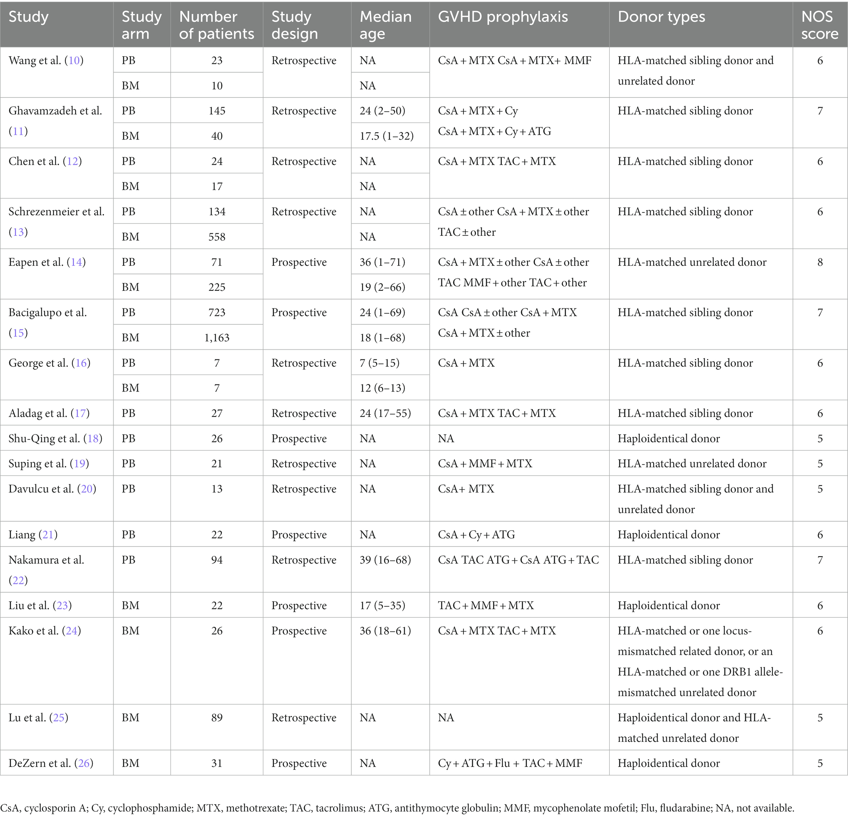Image resolution: width=848 pixels, height=817 pixels.
Task: Select Eapen donor type 'HLA-matched unrelated donor'
Action: tap(692, 262)
